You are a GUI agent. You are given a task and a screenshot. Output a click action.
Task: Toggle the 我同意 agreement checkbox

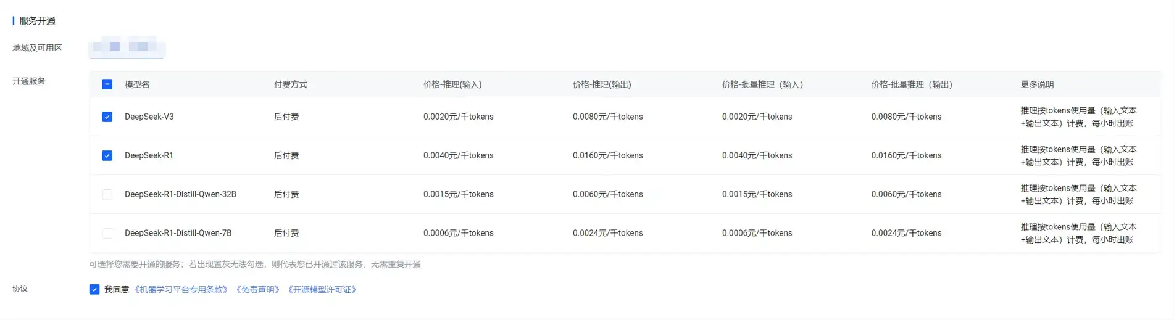(94, 290)
